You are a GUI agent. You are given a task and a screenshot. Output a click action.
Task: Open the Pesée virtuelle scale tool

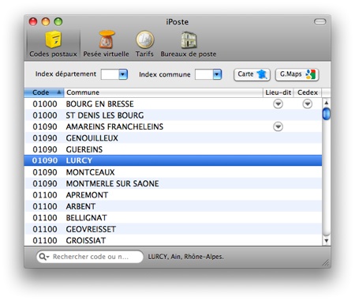(x=106, y=44)
